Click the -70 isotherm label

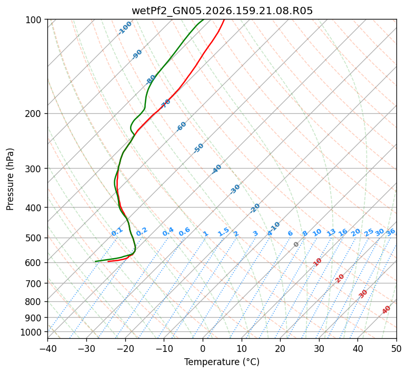tap(165, 103)
